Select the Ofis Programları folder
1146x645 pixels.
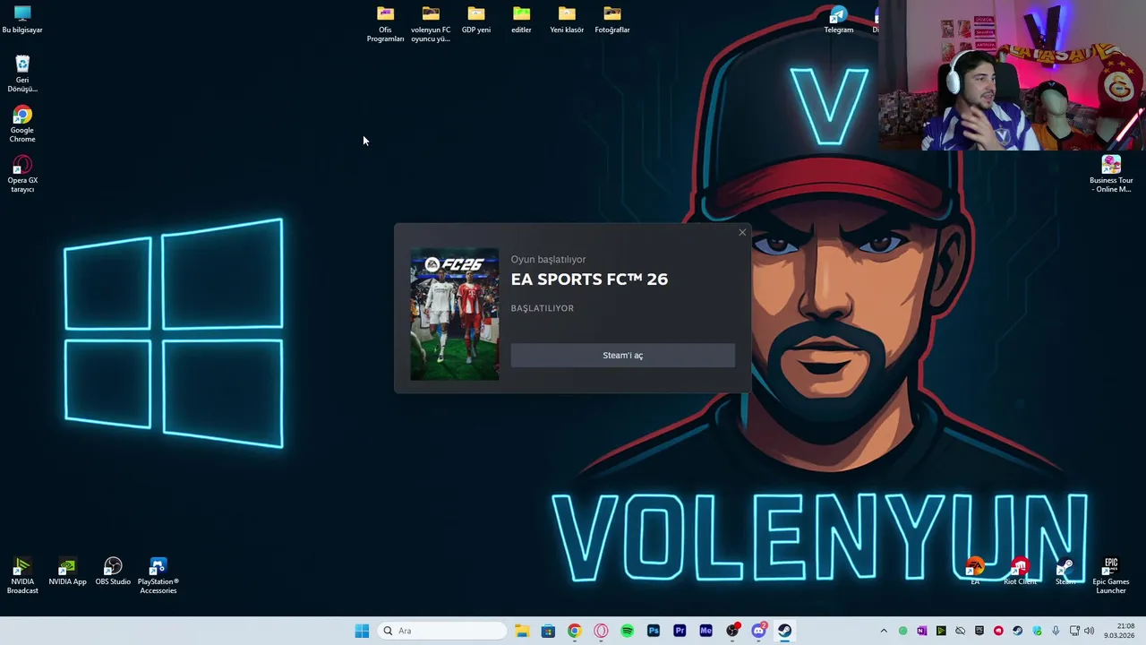[385, 23]
